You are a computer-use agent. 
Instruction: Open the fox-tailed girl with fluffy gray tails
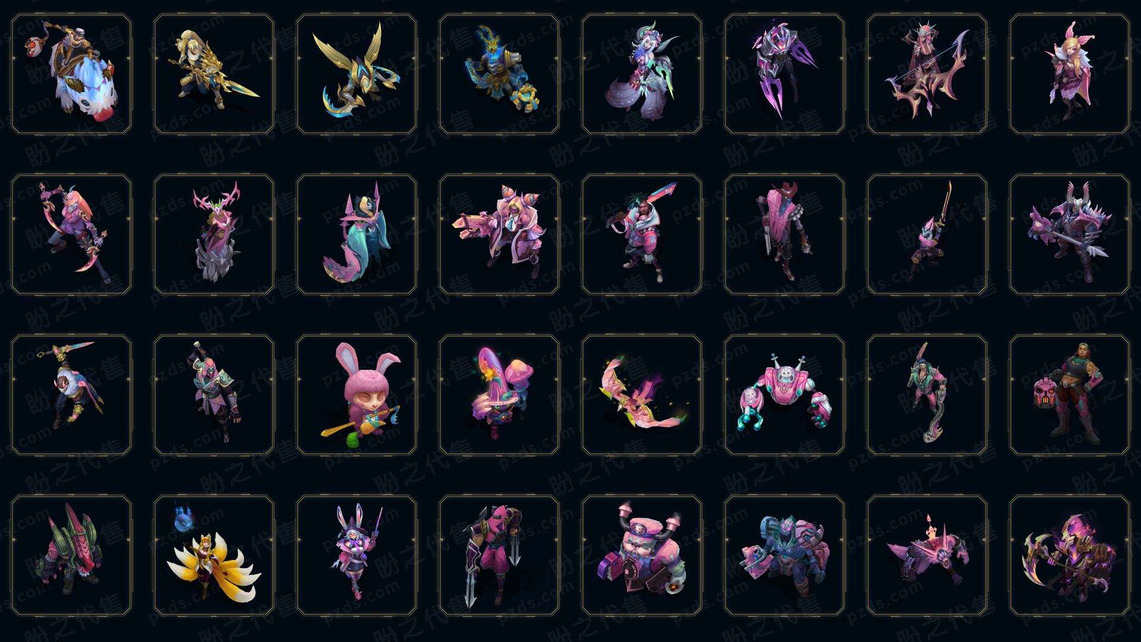(x=642, y=74)
